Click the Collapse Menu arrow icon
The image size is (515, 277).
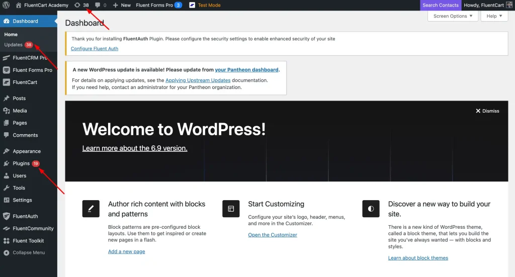tap(6, 253)
